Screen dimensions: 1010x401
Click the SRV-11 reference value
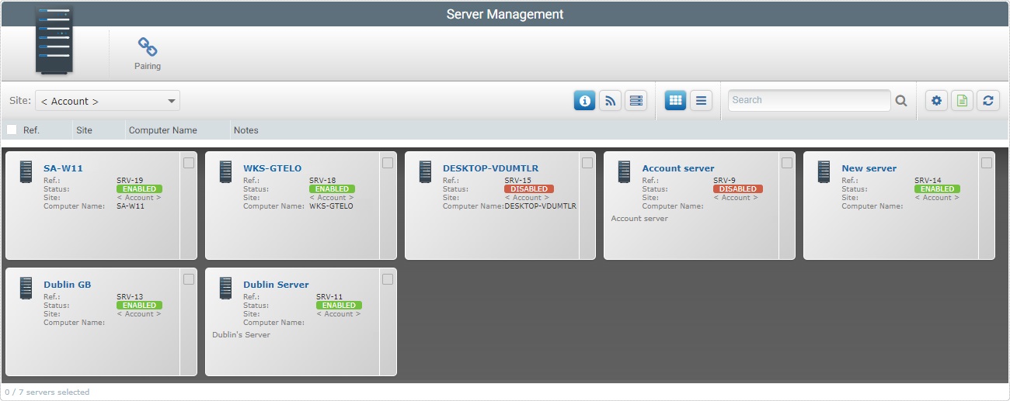329,297
